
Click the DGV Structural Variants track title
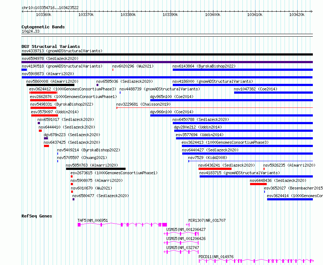(51, 46)
